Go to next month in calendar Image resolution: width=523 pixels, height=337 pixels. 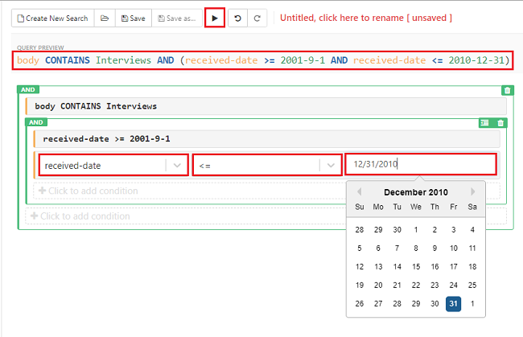click(x=472, y=191)
